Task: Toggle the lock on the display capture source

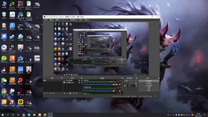Action: [x=82, y=81]
